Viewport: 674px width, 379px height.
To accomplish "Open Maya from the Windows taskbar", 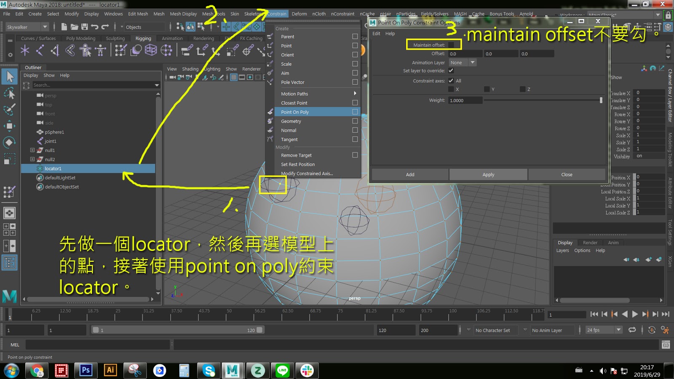I will [233, 371].
